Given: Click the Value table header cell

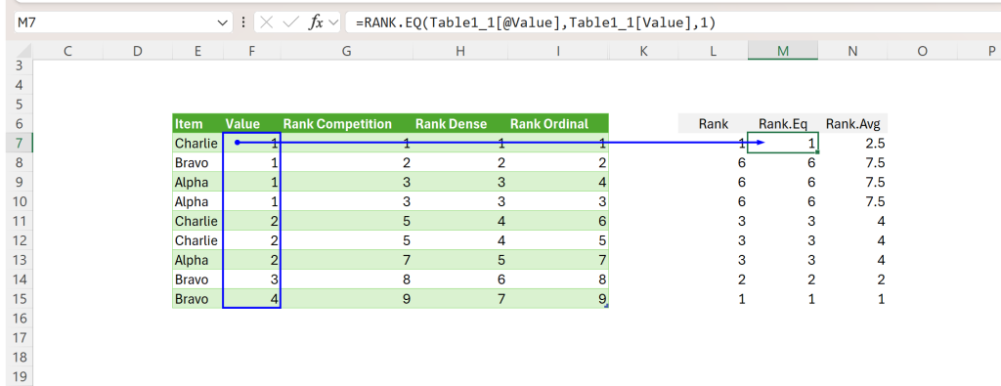Looking at the screenshot, I should coord(251,124).
